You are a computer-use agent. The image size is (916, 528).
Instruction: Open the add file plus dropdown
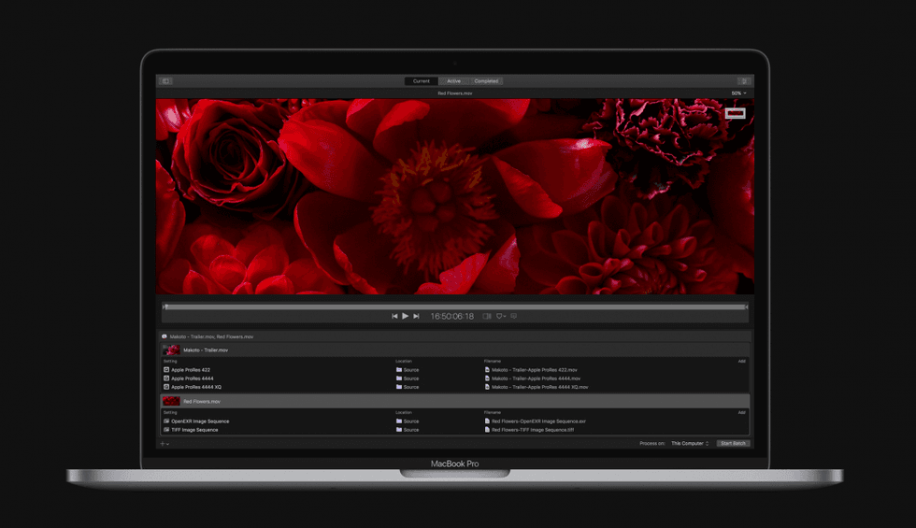tap(165, 444)
